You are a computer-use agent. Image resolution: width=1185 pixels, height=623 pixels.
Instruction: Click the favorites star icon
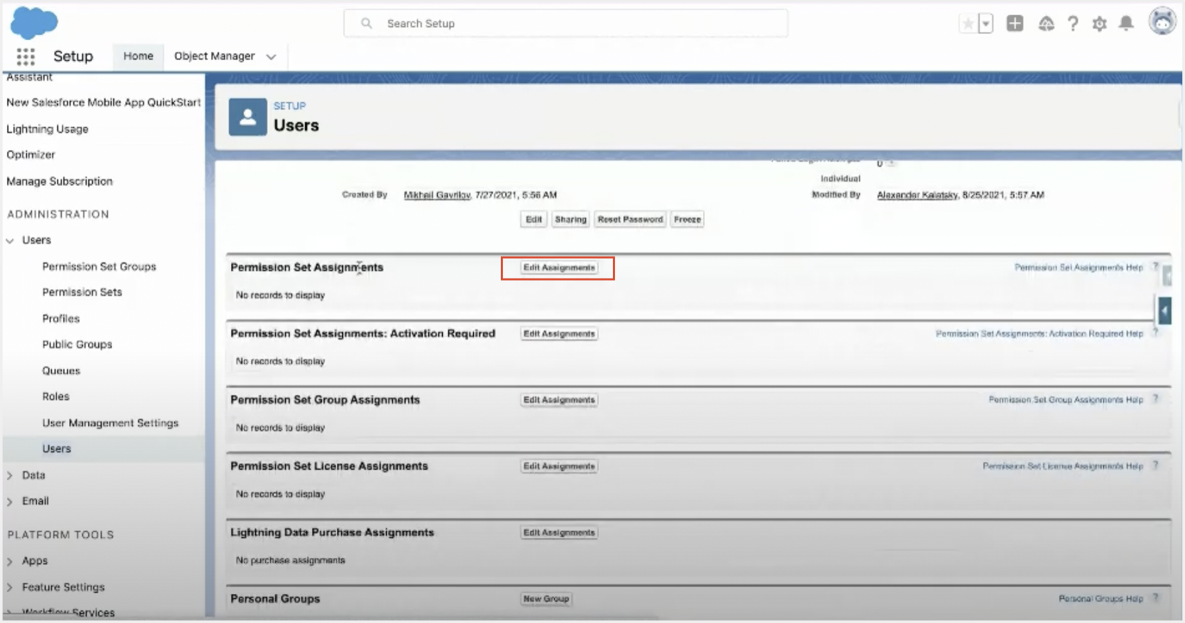click(x=968, y=24)
